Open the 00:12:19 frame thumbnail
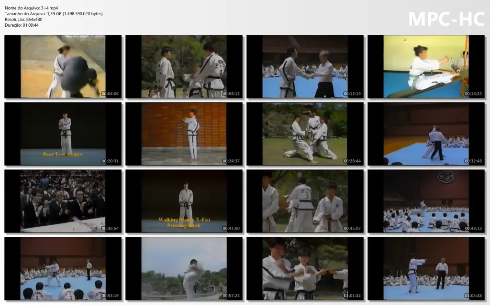490x305 pixels. [x=305, y=66]
